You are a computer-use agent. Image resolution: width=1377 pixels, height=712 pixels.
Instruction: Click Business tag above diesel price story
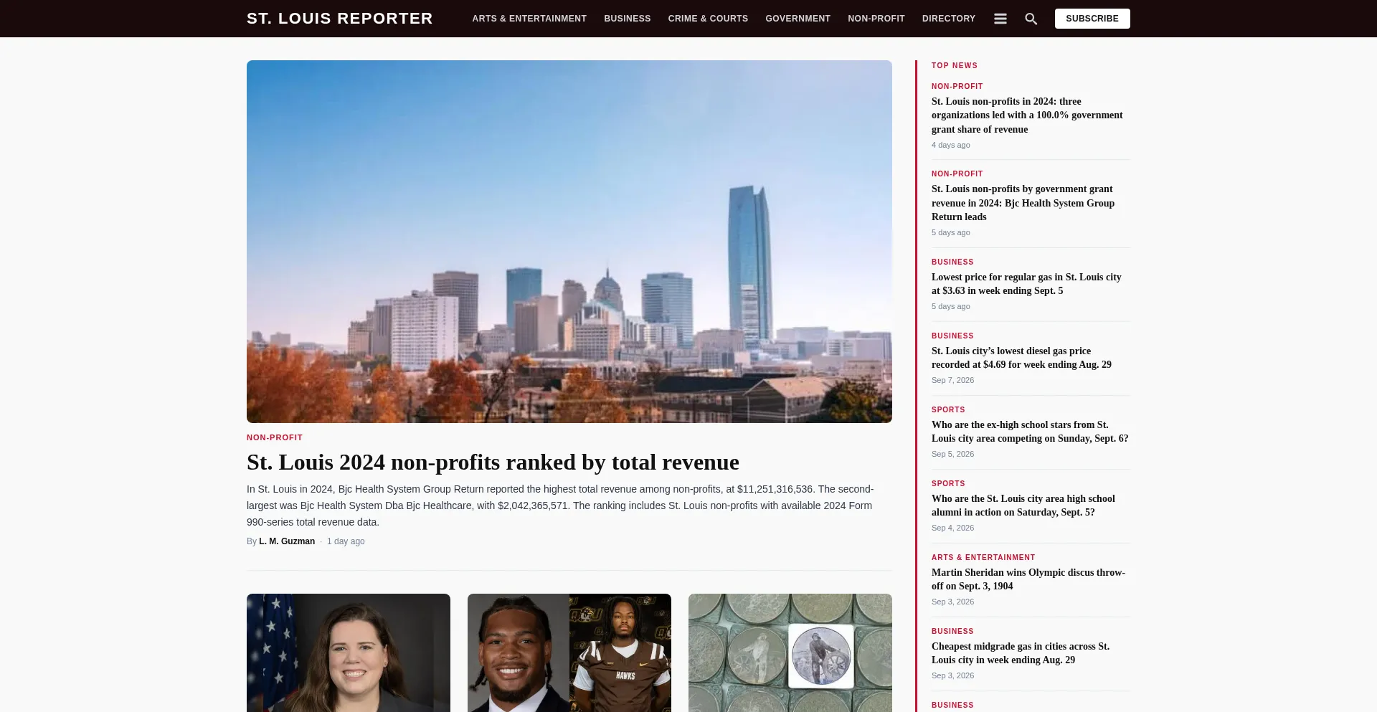click(x=952, y=336)
